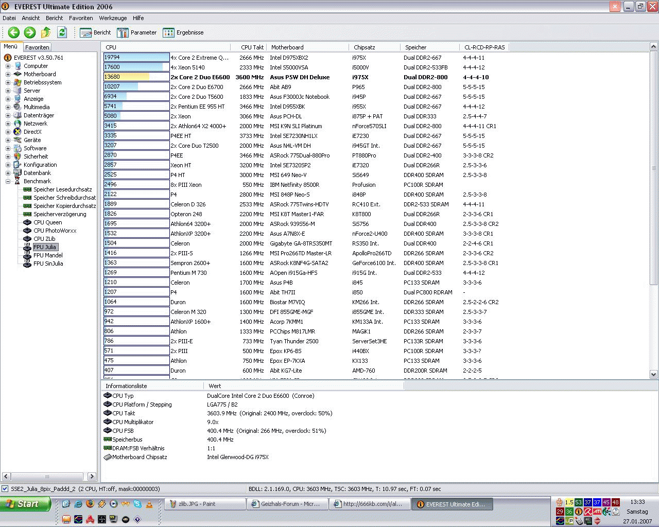The width and height of the screenshot is (659, 527).
Task: Open the Hilfe menu
Action: pos(138,18)
